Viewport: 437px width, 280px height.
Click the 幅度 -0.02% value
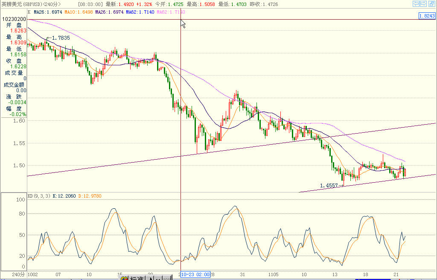(x=18, y=114)
